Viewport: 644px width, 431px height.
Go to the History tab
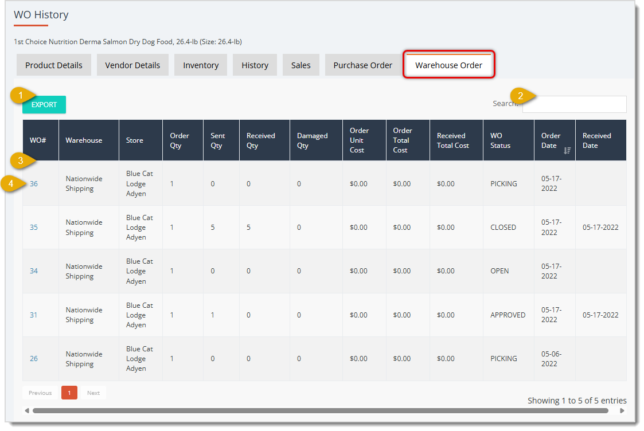coord(255,65)
